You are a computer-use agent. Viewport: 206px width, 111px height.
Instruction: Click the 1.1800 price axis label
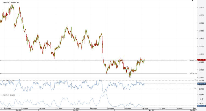[201, 39]
